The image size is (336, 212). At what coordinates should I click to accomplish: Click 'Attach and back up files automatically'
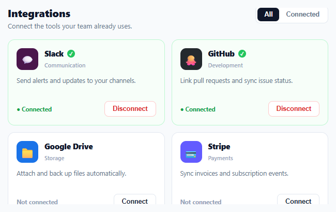[x=71, y=174]
